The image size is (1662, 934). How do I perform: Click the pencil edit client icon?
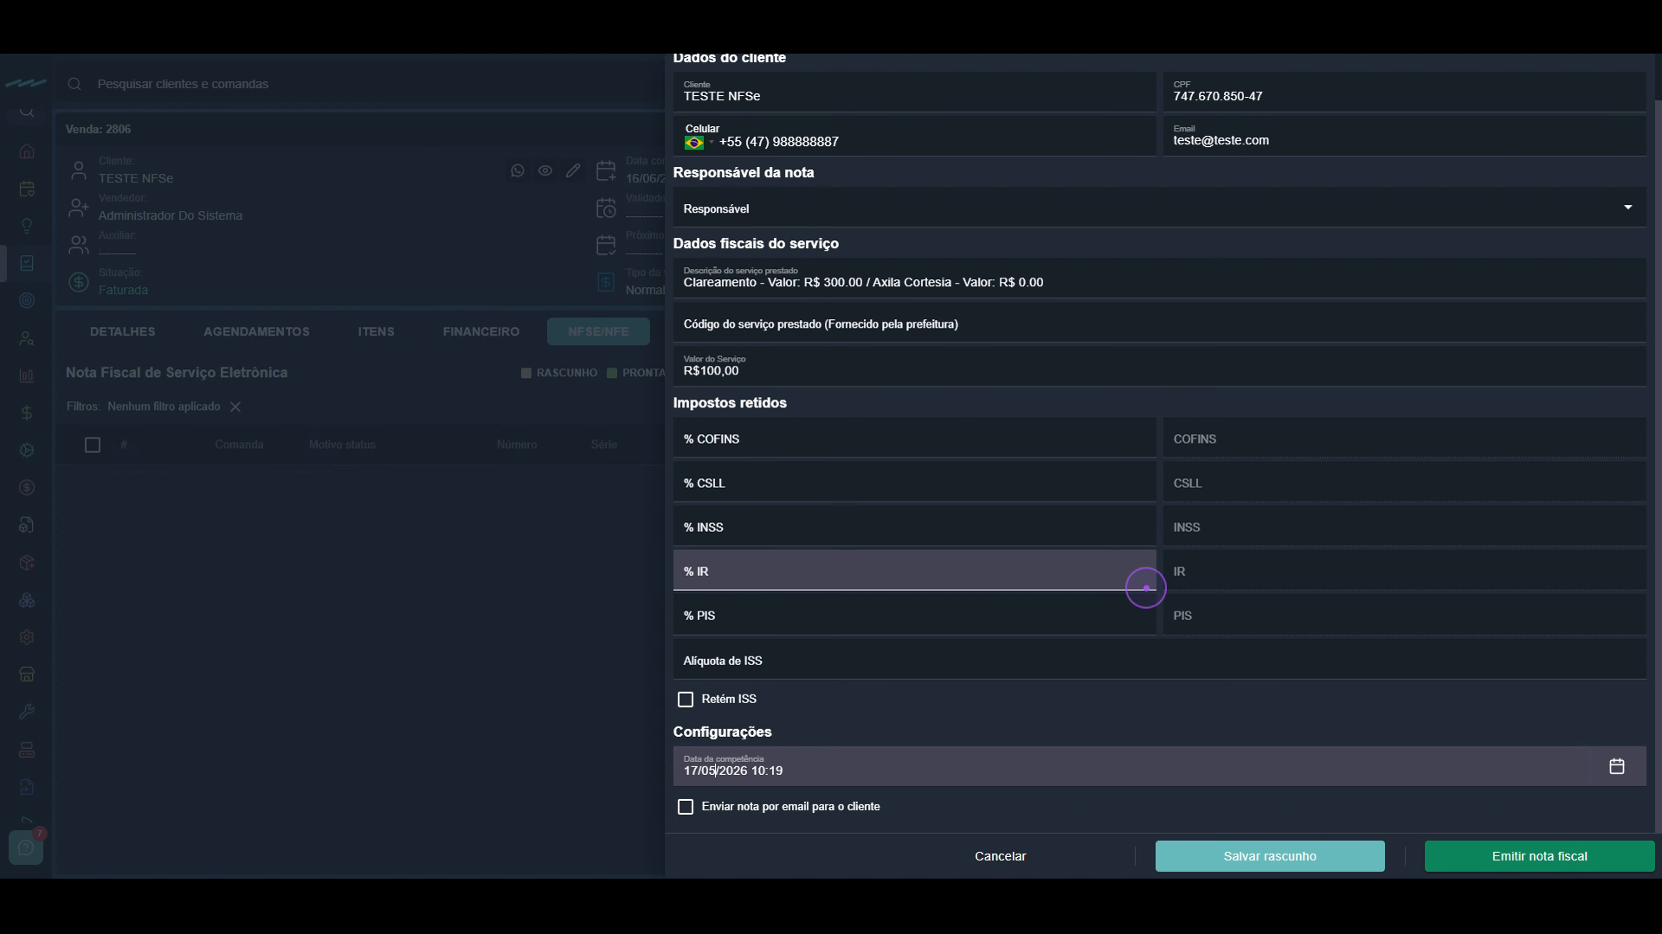tap(573, 170)
